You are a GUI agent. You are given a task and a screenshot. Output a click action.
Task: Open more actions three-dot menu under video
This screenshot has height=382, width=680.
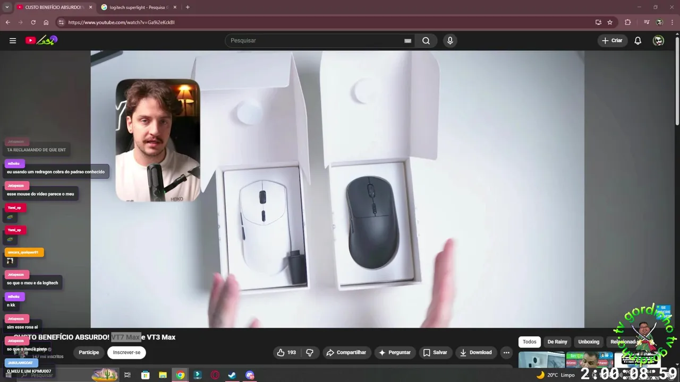tap(506, 352)
